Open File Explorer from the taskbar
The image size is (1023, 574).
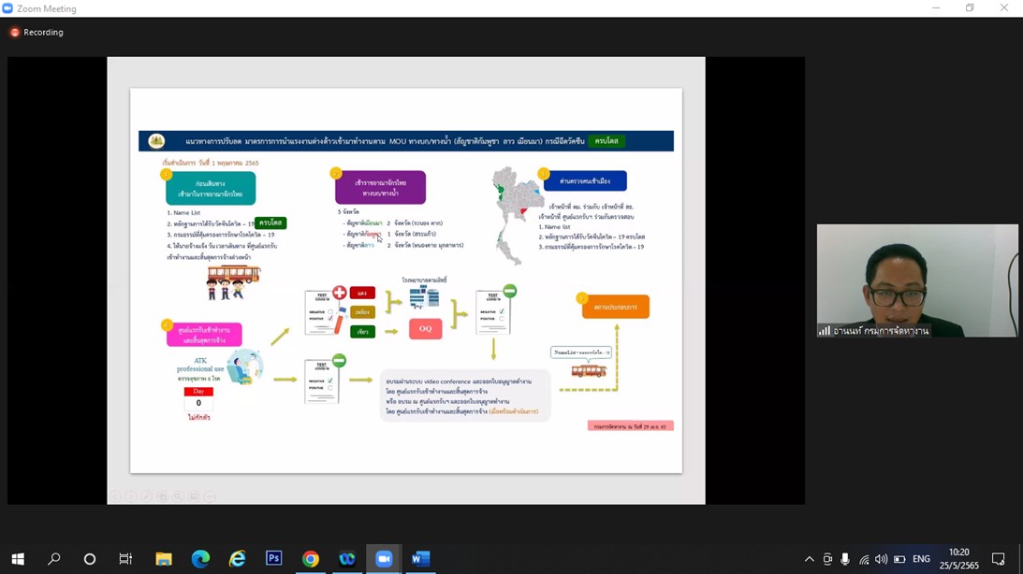point(164,559)
